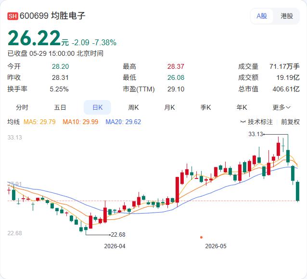307x279 pixels.
Task: Select the 日K chart tab
Action: (x=97, y=107)
